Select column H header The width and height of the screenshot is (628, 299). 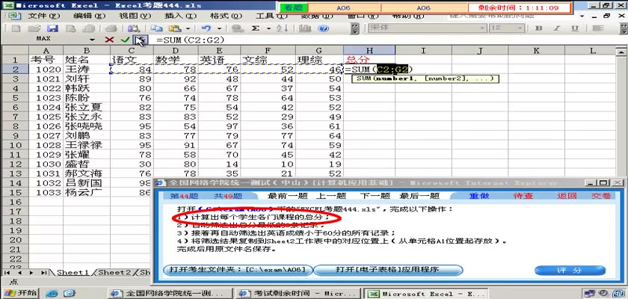coord(369,50)
